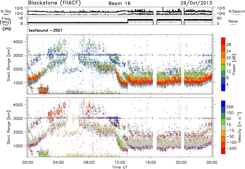Click the "3000" range tick on velocity panel
The image size is (245, 169).
(x=18, y=118)
